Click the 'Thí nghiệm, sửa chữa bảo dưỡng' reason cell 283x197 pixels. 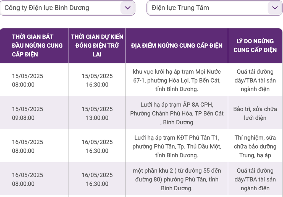[x=255, y=146]
